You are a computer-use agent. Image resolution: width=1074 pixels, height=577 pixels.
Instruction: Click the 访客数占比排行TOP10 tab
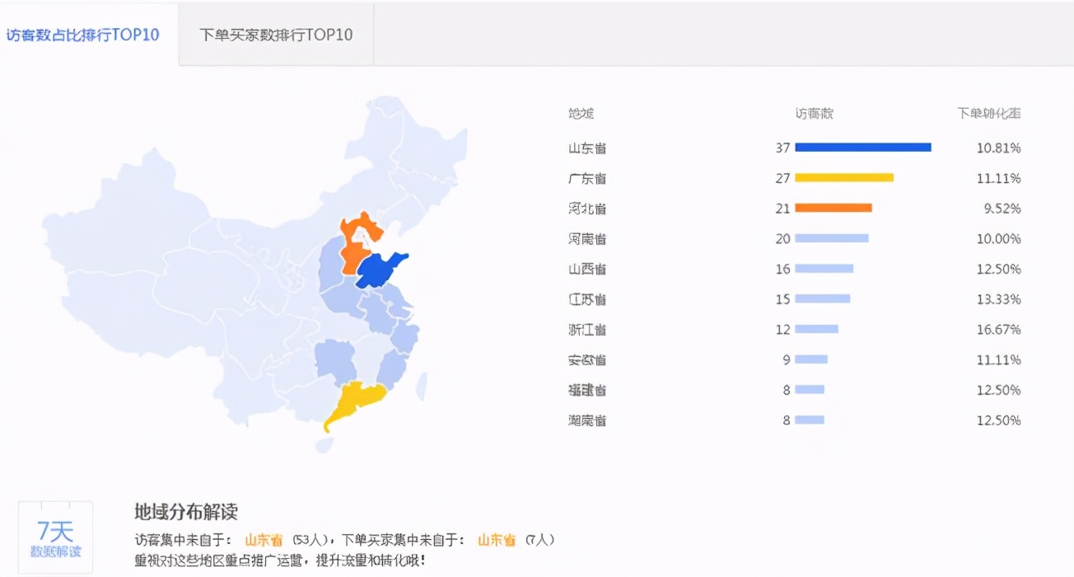pos(82,35)
